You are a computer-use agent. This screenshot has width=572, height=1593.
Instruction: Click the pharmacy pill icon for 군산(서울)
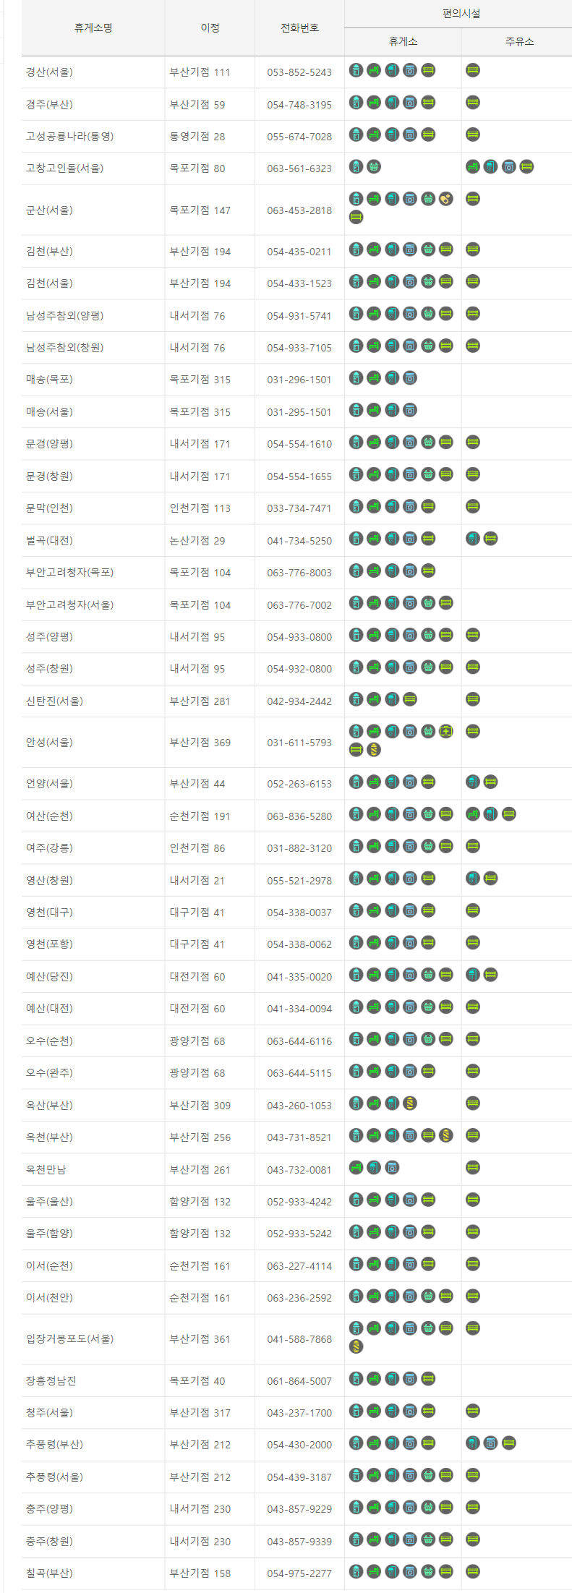pos(446,199)
